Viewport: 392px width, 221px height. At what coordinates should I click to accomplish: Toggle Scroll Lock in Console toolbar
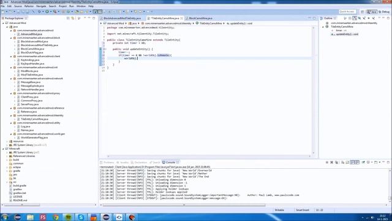(347, 162)
